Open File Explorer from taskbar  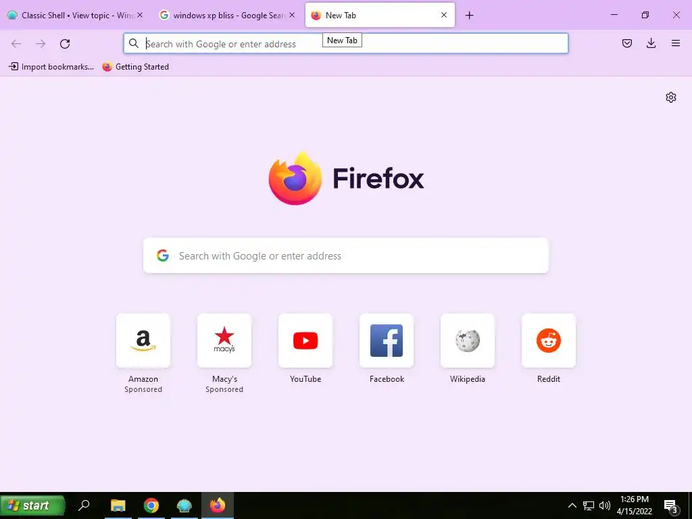coord(118,505)
